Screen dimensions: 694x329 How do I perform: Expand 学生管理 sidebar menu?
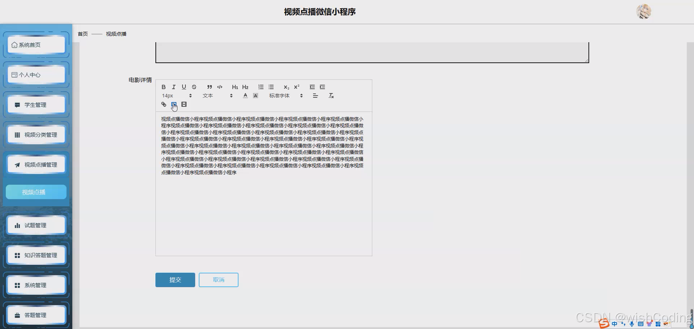(x=36, y=105)
